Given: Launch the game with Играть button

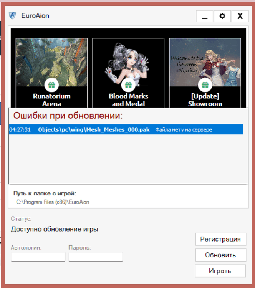Looking at the screenshot, I should (220, 271).
